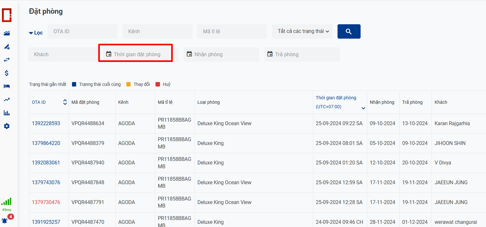Collapse the Lọc filter section
486x227 pixels.
(36, 33)
